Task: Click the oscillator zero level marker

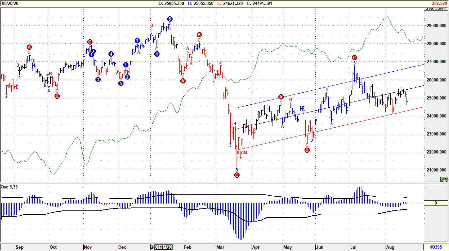Action: point(436,203)
